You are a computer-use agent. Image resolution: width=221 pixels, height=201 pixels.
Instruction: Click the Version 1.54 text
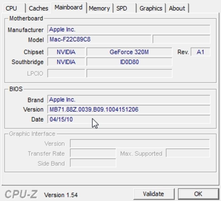click(61, 195)
